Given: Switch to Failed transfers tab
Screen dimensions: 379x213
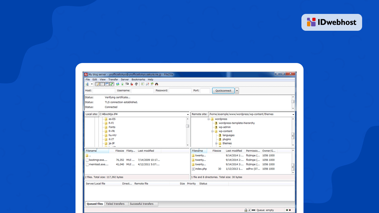Looking at the screenshot, I should (115, 204).
